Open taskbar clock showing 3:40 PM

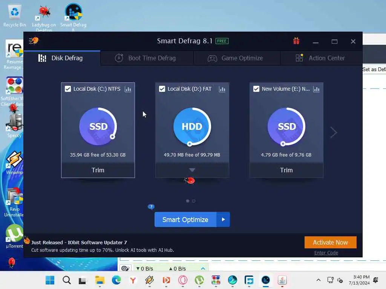(359, 280)
